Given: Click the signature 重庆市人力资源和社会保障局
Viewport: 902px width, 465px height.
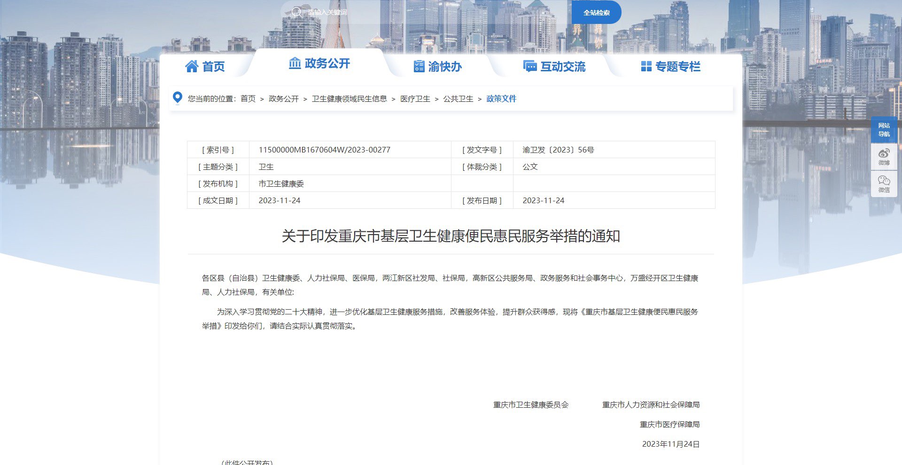Looking at the screenshot, I should tap(651, 404).
